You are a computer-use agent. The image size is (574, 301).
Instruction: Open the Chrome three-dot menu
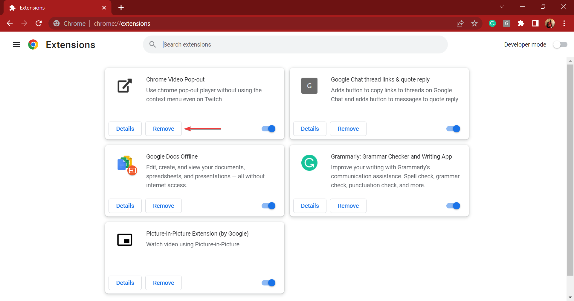click(564, 23)
